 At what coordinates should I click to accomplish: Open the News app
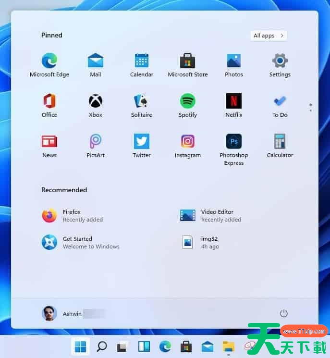pos(49,146)
